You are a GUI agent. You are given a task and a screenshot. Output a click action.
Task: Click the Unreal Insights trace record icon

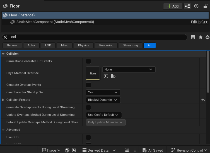[x=67, y=150]
